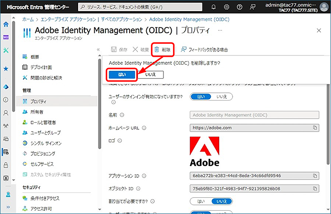Go to ホーム breadcrumb link
The width and height of the screenshot is (331, 214).
pyautogui.click(x=28, y=19)
